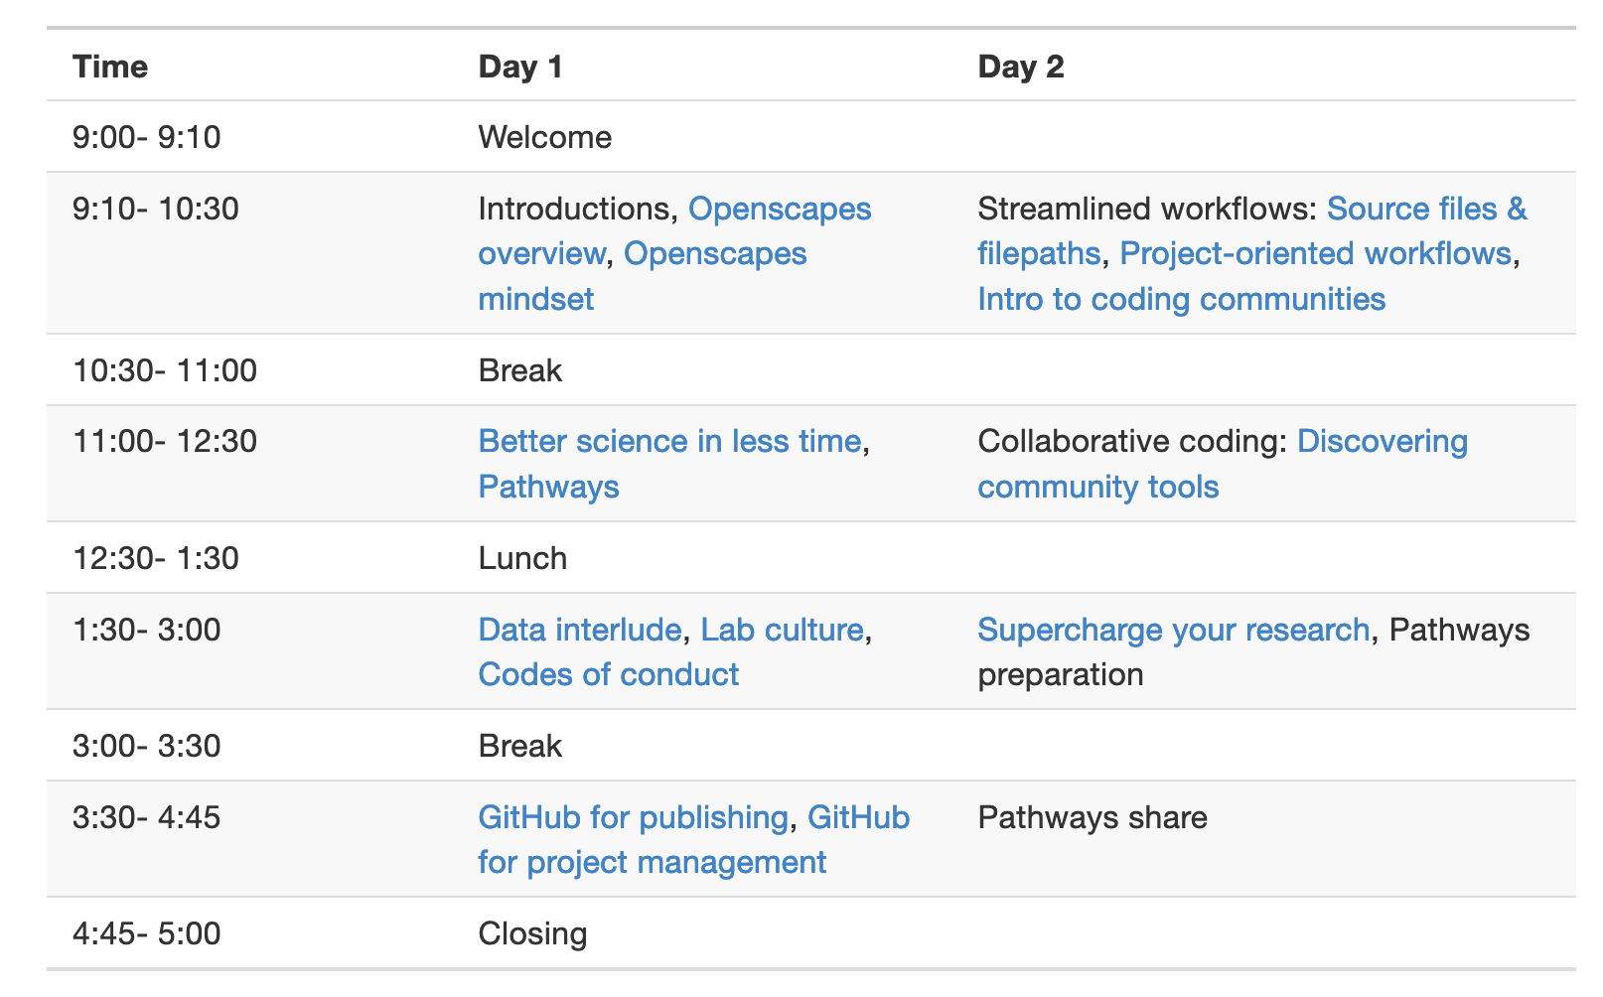The width and height of the screenshot is (1603, 997).
Task: Click the Time column header
Action: [110, 67]
